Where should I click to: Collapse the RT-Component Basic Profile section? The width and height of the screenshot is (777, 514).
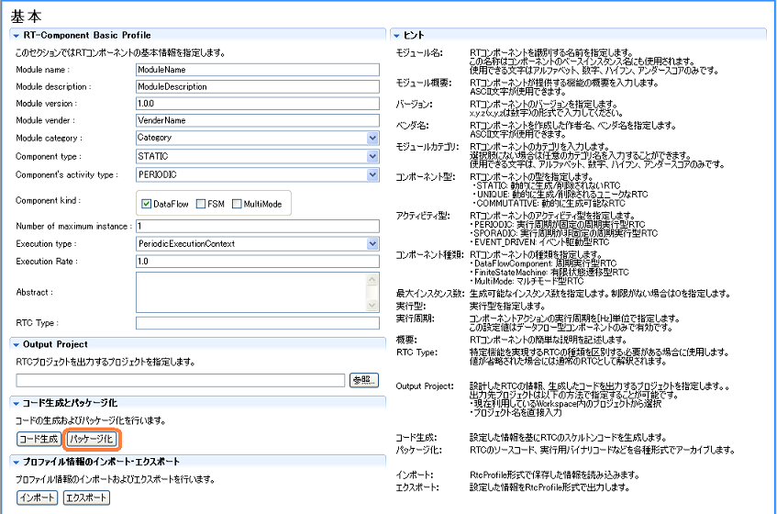(x=17, y=36)
